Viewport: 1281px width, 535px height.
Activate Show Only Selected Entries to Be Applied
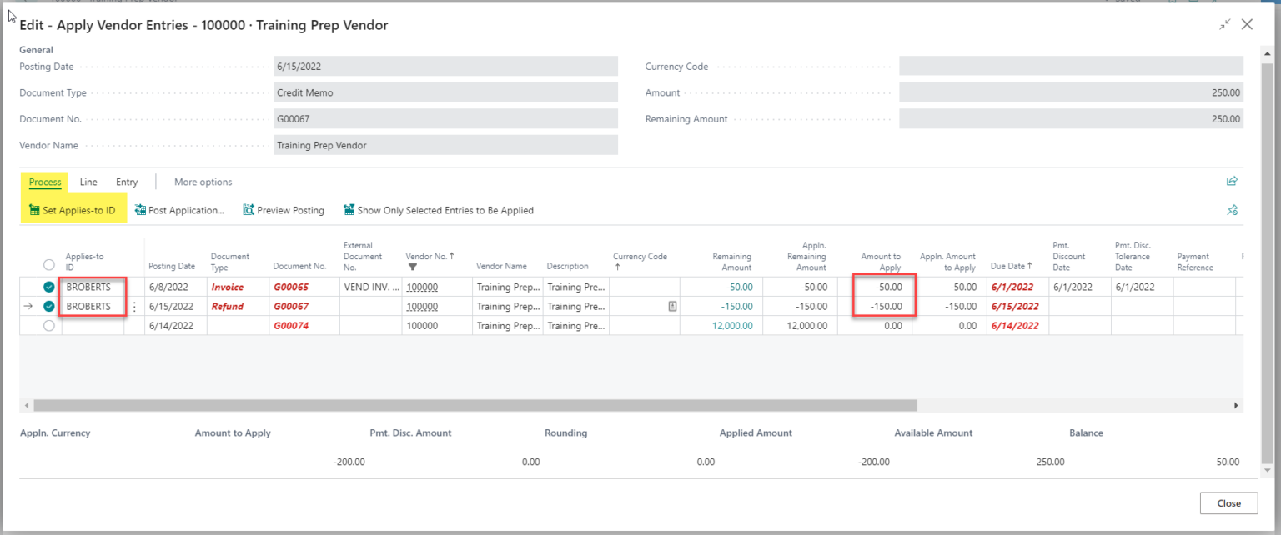click(438, 210)
